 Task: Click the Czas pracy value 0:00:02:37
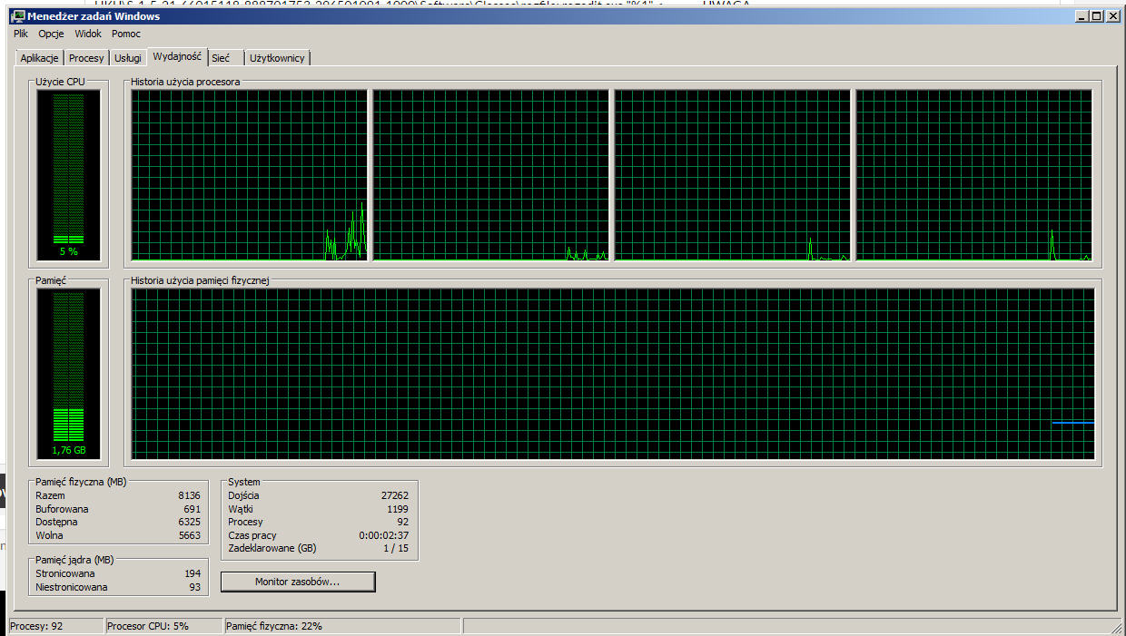[x=384, y=535]
